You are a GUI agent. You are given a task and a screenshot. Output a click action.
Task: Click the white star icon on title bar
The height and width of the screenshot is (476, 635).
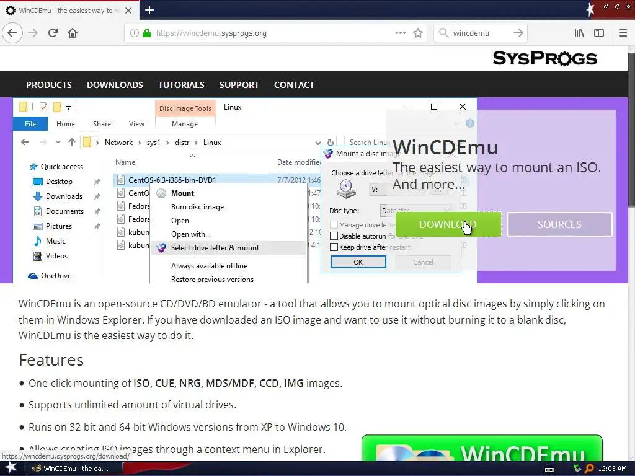point(591,10)
